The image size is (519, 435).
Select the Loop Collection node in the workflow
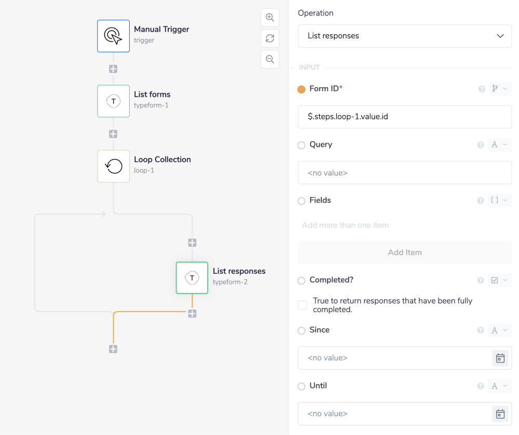coord(113,166)
